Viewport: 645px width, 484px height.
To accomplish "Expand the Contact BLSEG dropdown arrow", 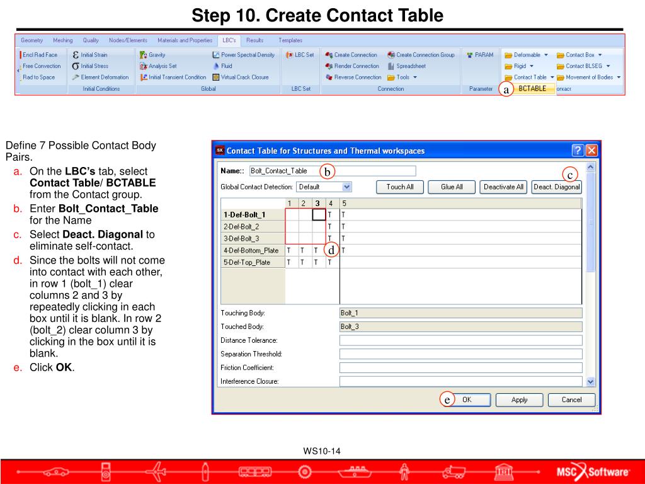I will pyautogui.click(x=608, y=66).
